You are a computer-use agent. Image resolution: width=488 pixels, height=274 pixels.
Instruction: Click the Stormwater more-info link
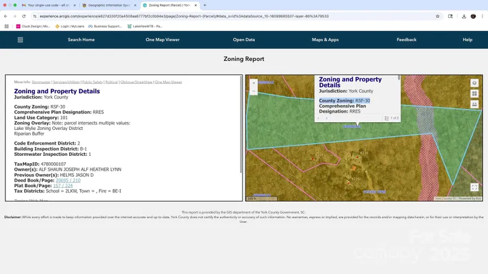(41, 82)
